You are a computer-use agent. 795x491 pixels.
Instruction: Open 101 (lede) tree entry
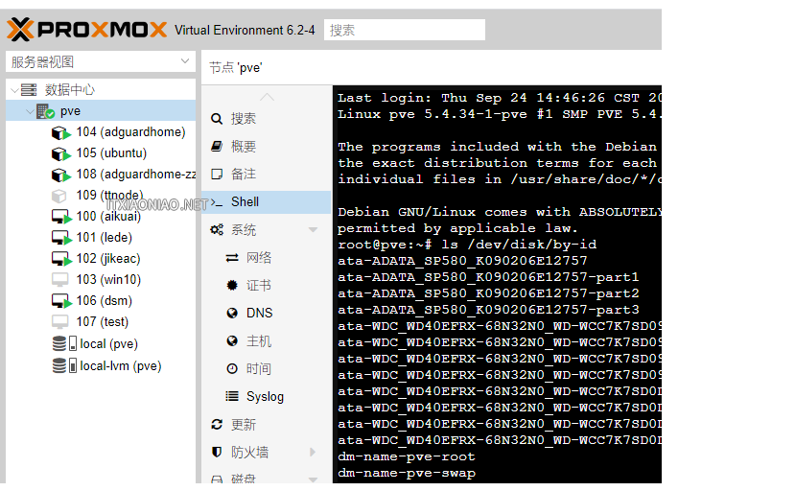click(104, 238)
